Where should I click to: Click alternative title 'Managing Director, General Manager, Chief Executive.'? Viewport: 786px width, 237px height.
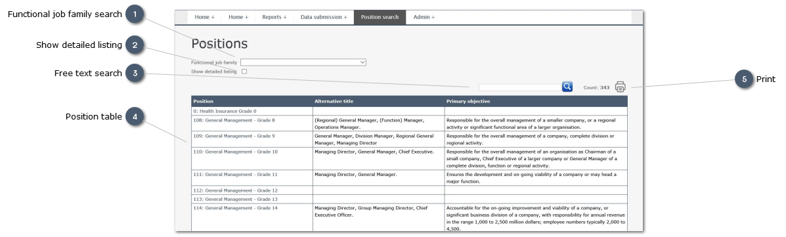point(374,151)
